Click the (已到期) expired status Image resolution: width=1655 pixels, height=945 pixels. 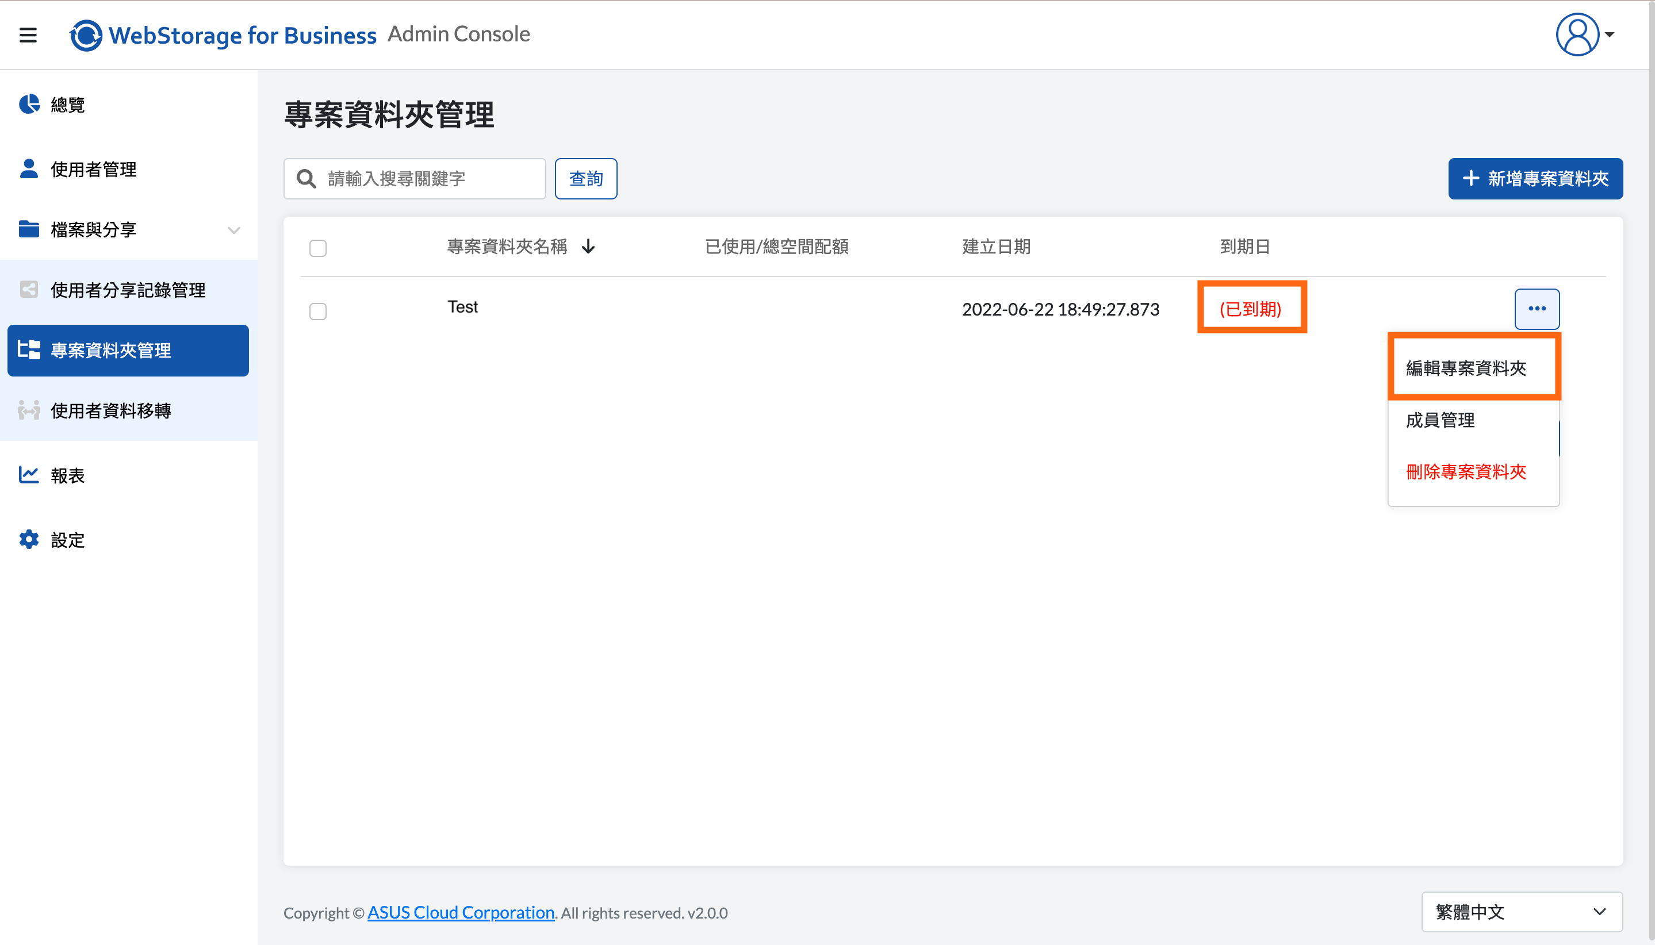(x=1251, y=309)
